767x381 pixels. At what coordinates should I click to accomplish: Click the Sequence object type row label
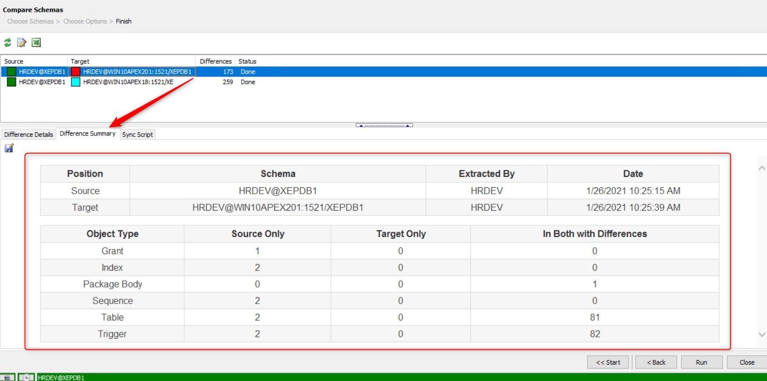point(112,301)
